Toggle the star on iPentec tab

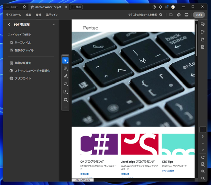[32, 7]
